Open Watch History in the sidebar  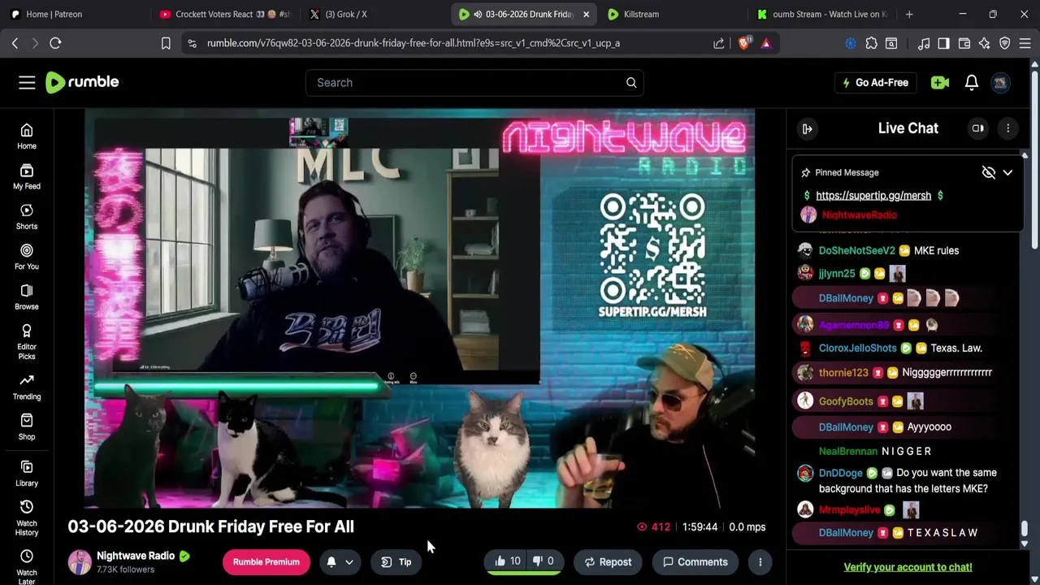coord(27,518)
